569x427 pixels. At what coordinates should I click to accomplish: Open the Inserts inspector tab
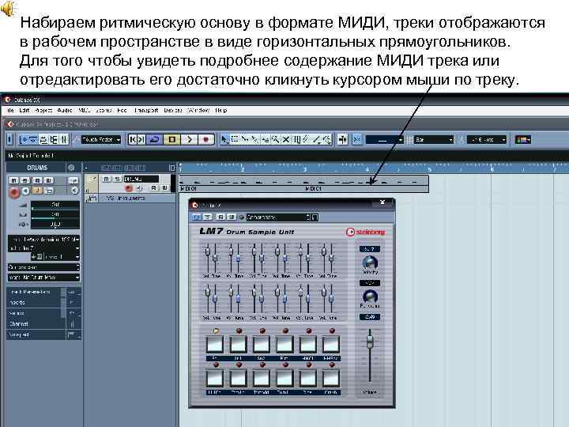coord(36,302)
